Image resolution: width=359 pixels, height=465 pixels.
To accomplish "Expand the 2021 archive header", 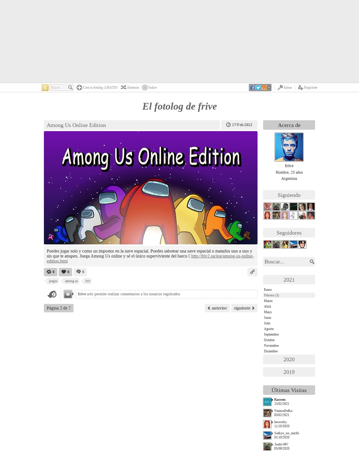I will point(289,280).
